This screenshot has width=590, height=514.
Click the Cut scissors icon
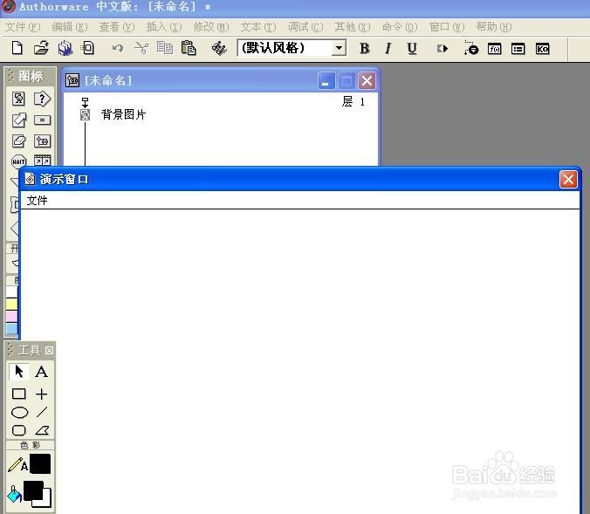(141, 48)
